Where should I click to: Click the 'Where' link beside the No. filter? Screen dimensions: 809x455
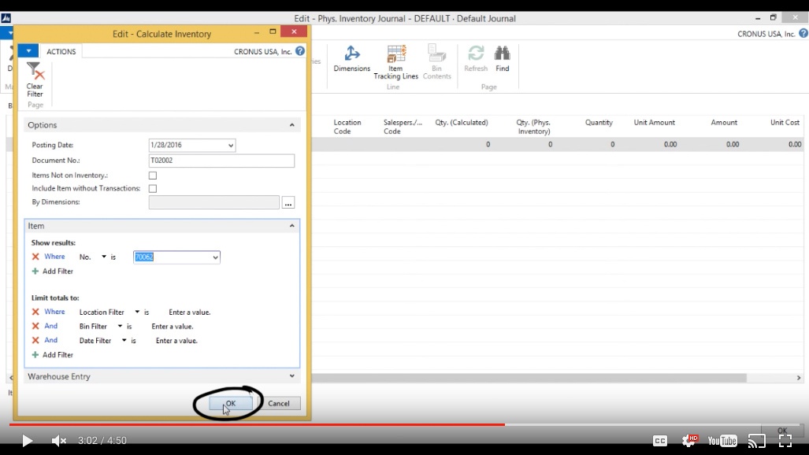coord(54,257)
